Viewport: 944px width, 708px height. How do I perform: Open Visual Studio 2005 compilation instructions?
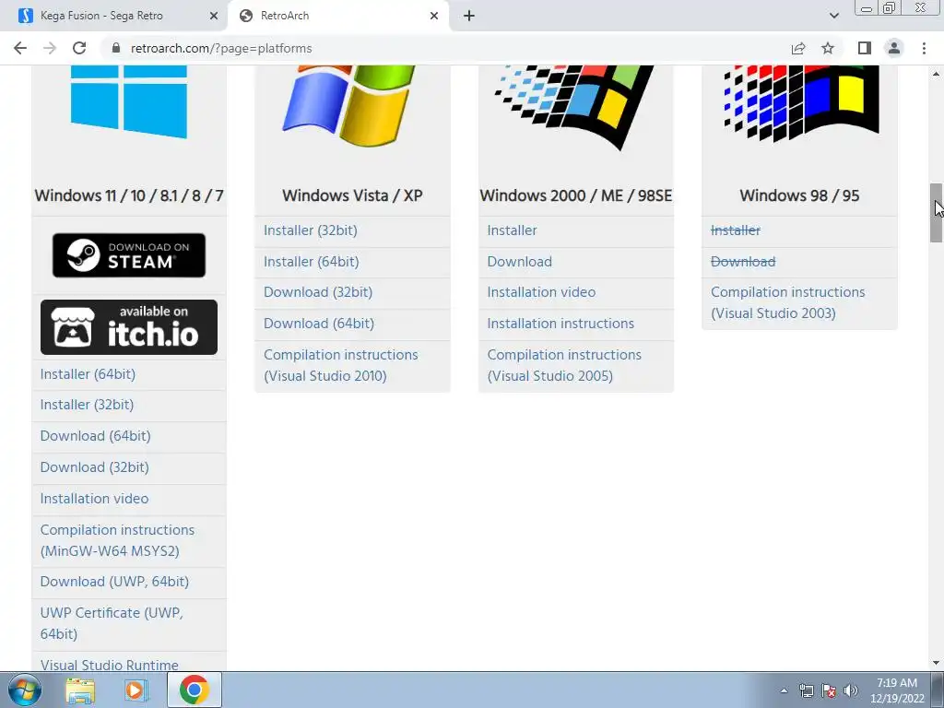(x=564, y=365)
